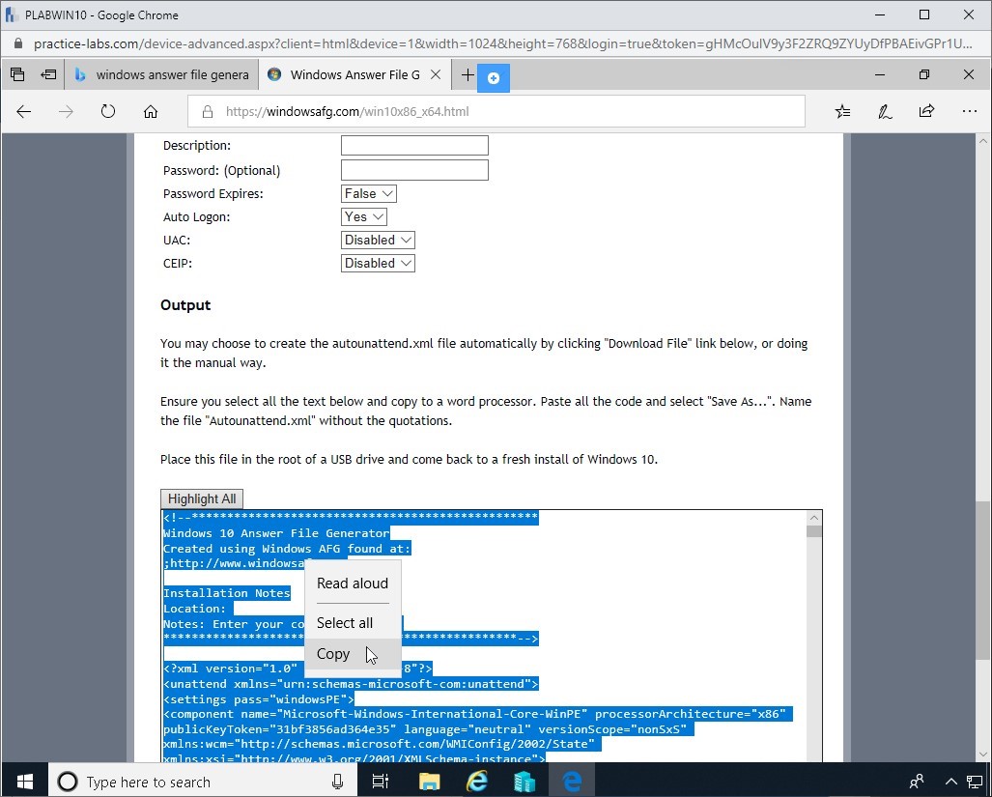Click the Password (Optional) input field
The height and width of the screenshot is (797, 992).
point(414,170)
